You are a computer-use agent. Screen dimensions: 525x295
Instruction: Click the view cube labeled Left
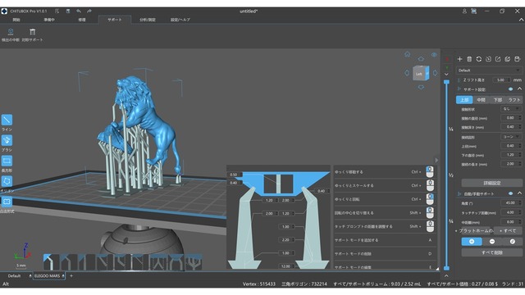(x=421, y=73)
